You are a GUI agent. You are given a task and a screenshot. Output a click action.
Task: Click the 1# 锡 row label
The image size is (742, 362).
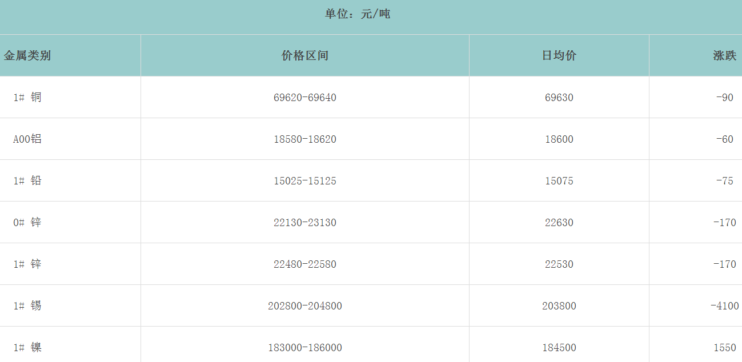coord(26,305)
